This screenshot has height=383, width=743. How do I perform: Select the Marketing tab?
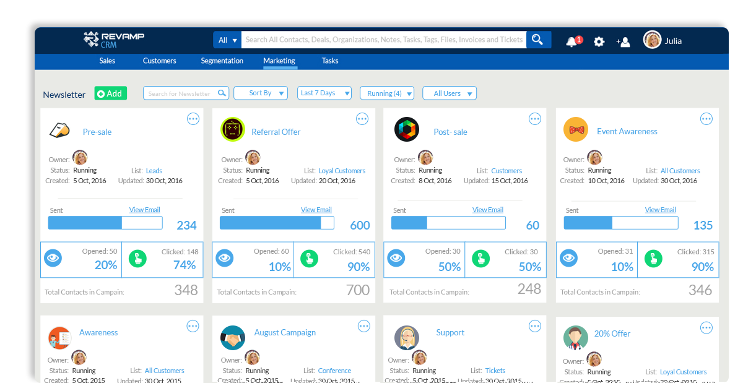pos(279,61)
